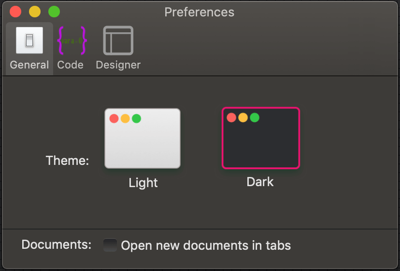Click orange dot inside the Dark theme preview
This screenshot has height=271, width=400.
[x=243, y=118]
